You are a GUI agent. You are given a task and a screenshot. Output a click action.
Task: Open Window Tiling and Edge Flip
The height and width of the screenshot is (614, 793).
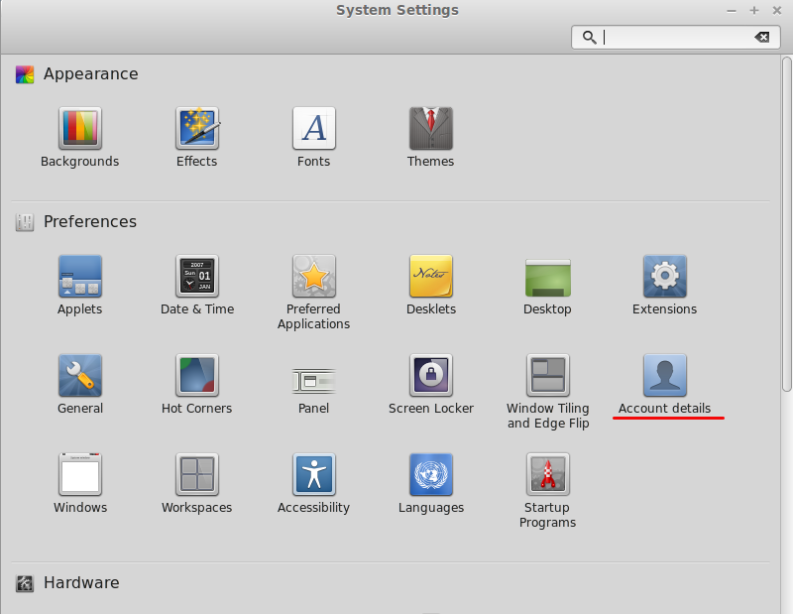point(547,376)
